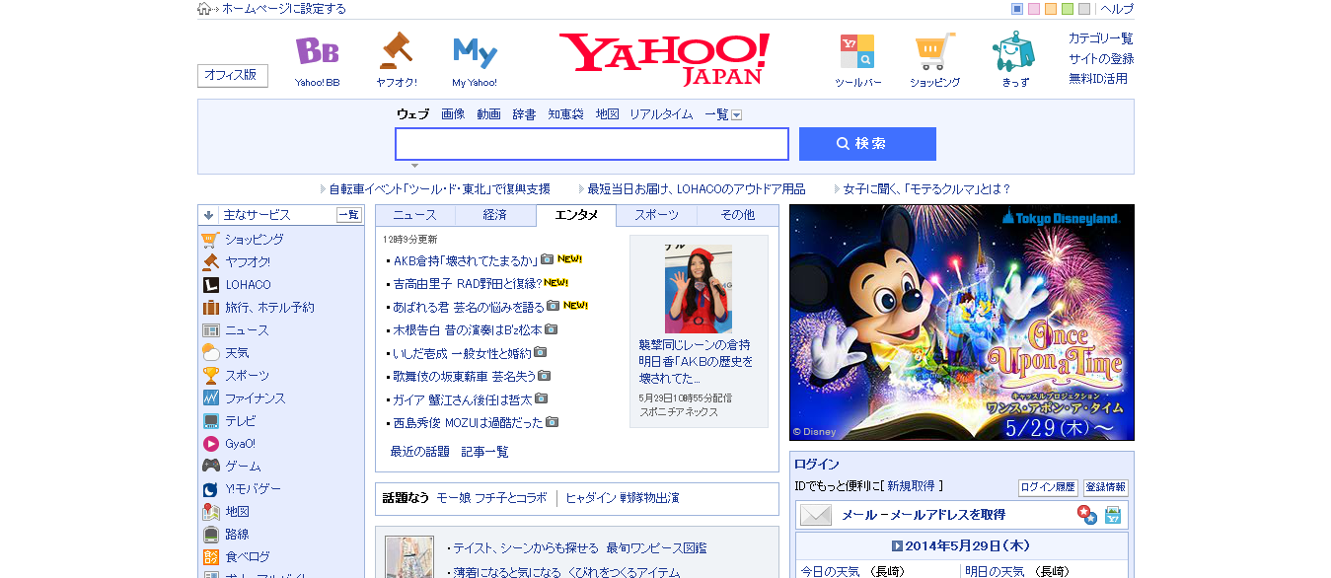Click the ファイナンス chart icon in sidebar
Image resolution: width=1331 pixels, height=578 pixels.
(x=210, y=398)
